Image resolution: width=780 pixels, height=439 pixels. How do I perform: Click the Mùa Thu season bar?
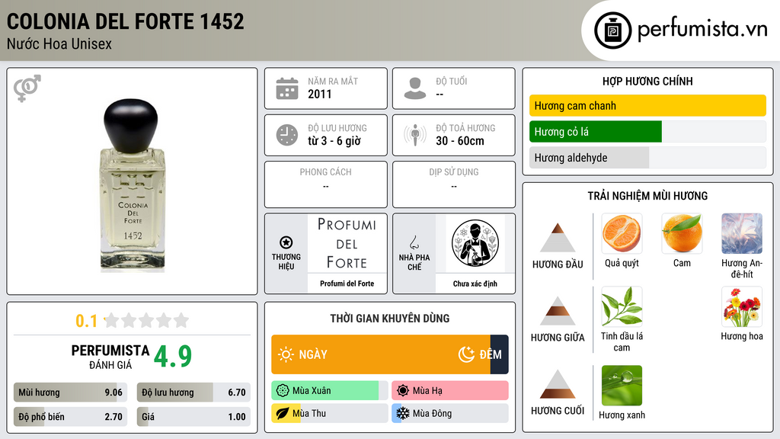(x=329, y=413)
